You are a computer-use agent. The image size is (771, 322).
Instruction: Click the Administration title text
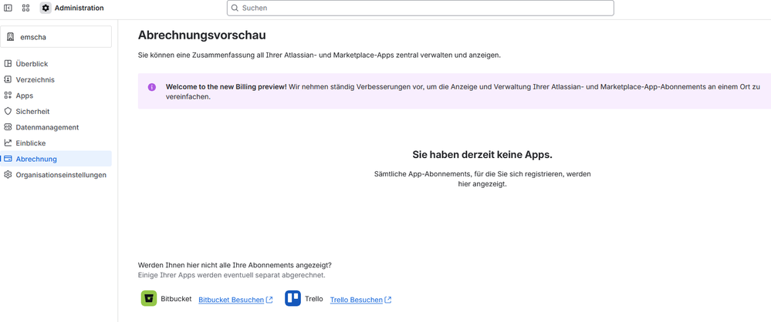click(79, 8)
